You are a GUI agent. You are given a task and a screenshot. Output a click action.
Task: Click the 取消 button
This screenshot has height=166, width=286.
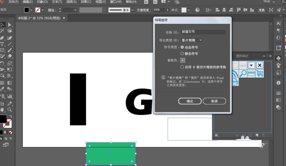tap(214, 101)
